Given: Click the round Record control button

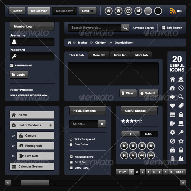Looking at the screenshot, I should (151, 146).
